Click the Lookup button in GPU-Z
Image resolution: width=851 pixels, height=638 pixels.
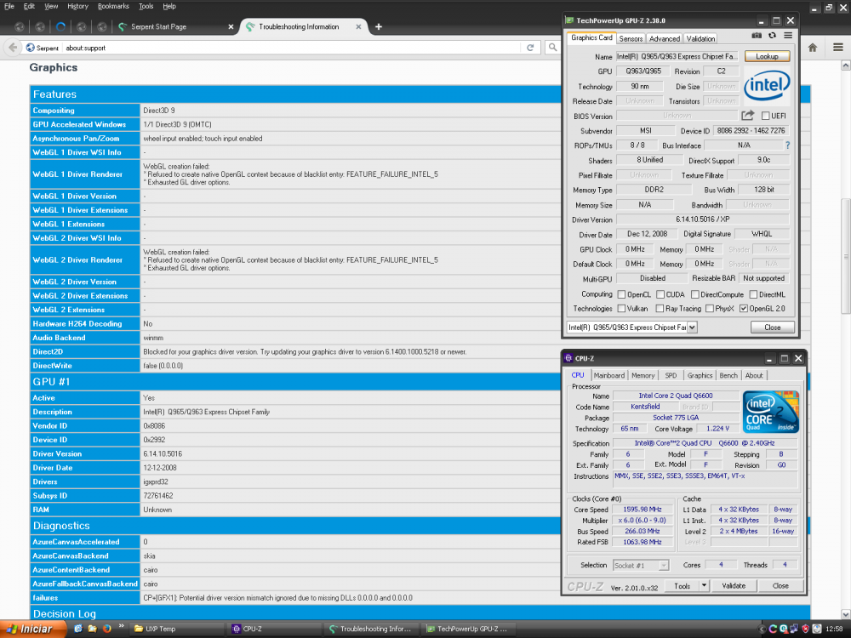point(767,56)
